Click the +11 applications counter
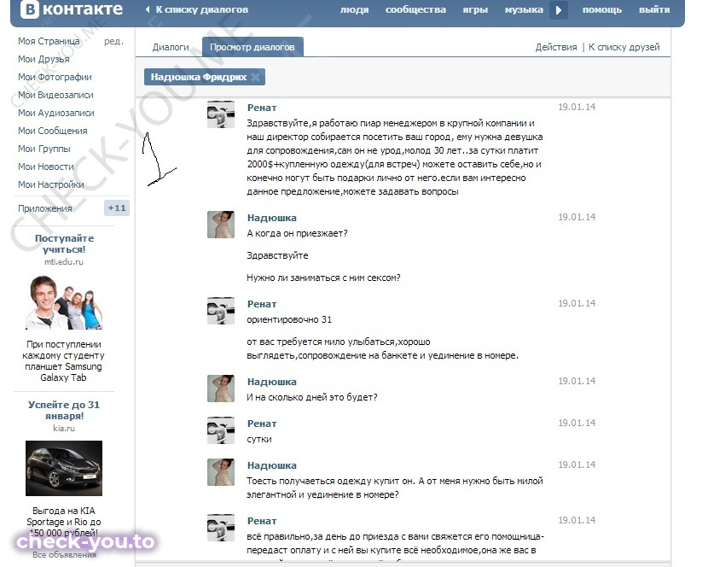This screenshot has height=567, width=714. 117,208
